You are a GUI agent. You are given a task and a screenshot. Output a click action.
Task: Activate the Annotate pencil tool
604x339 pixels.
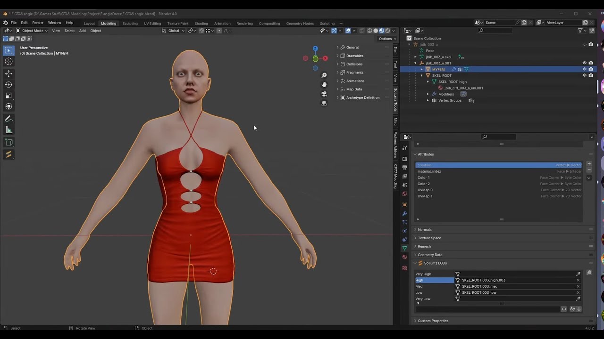point(8,119)
